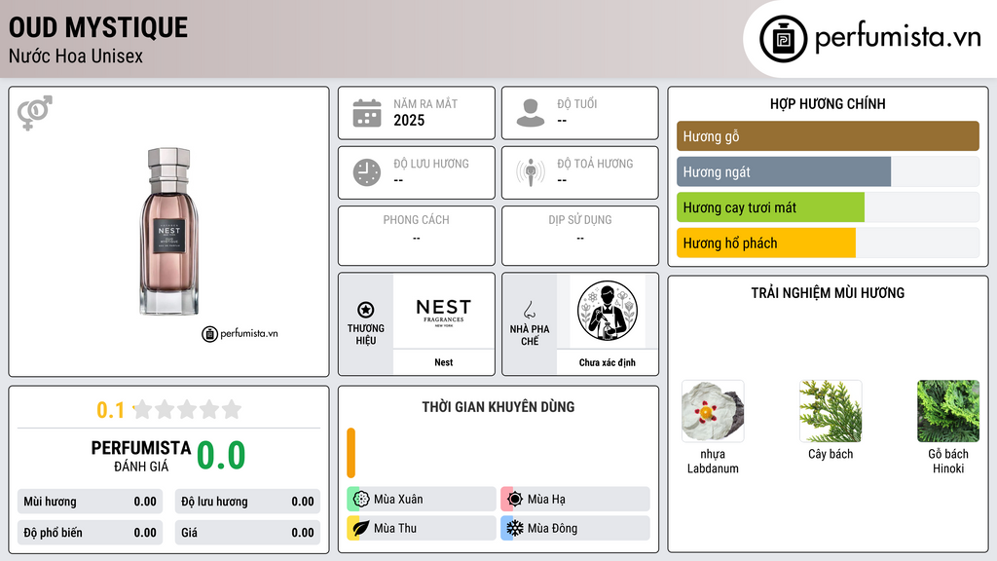
Task: Click the Hợp hương chính heading
Action: point(828,103)
